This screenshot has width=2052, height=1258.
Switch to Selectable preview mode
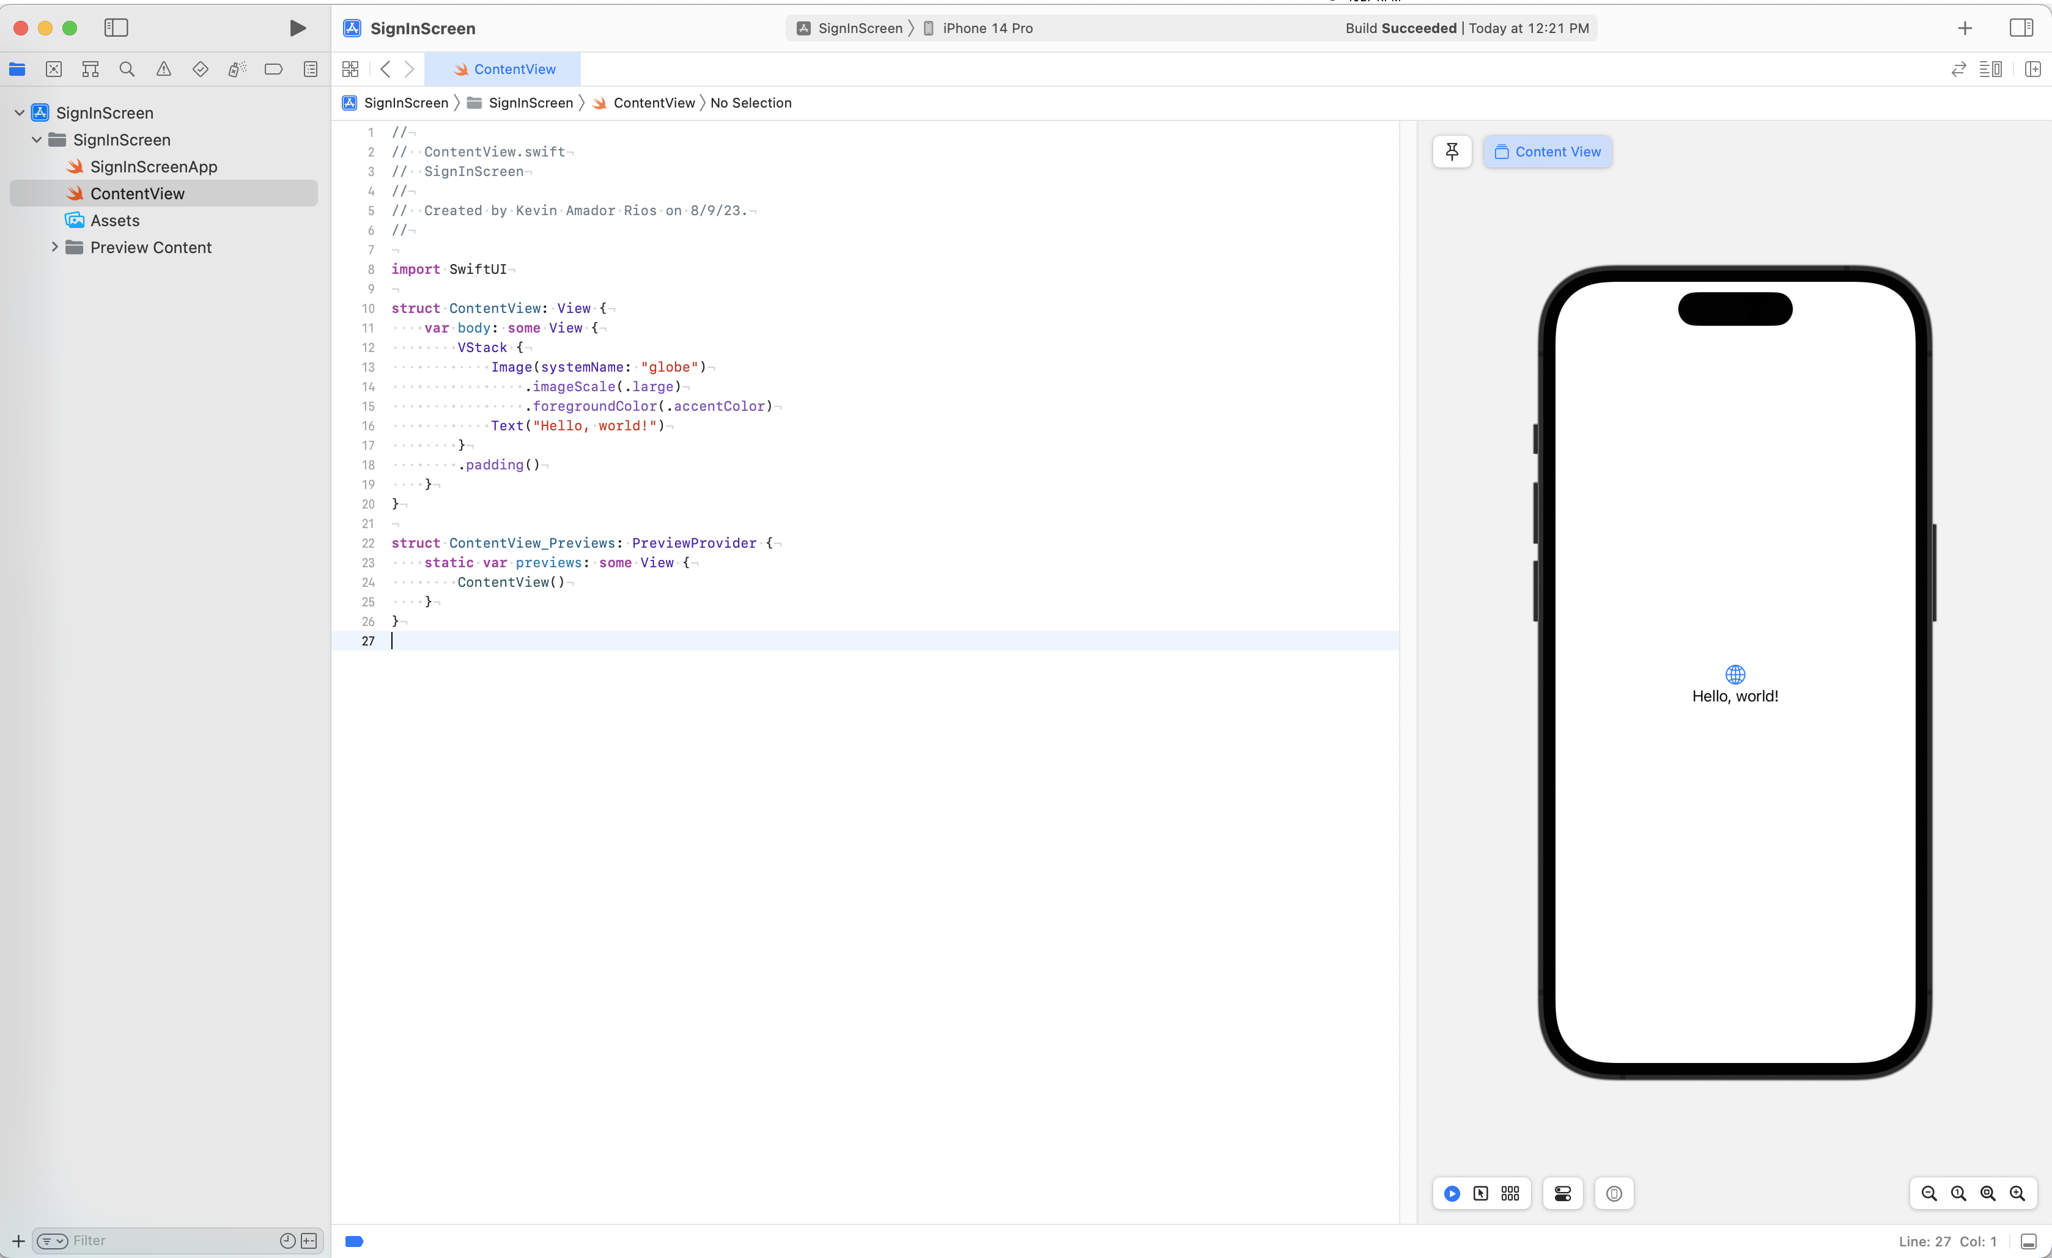coord(1481,1194)
